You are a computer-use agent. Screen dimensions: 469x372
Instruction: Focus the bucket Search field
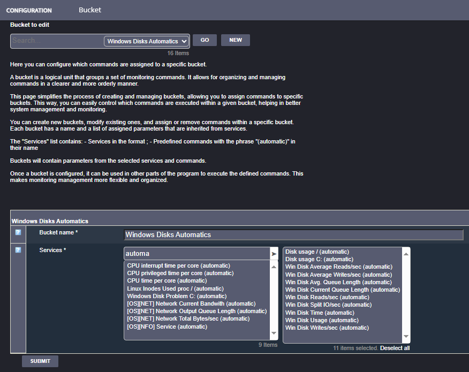click(56, 41)
